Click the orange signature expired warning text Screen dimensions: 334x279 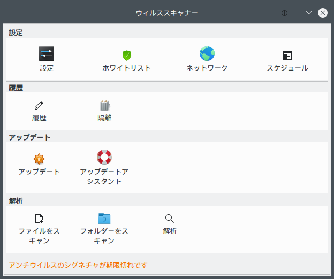[x=78, y=265]
